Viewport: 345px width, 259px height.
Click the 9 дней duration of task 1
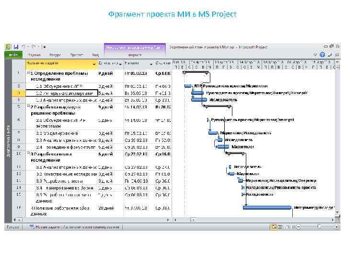coord(105,73)
